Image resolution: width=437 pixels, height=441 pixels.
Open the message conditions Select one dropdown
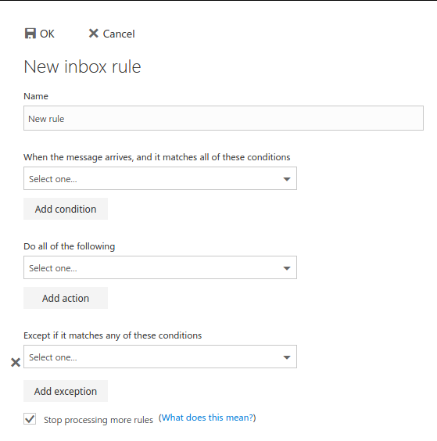point(160,178)
